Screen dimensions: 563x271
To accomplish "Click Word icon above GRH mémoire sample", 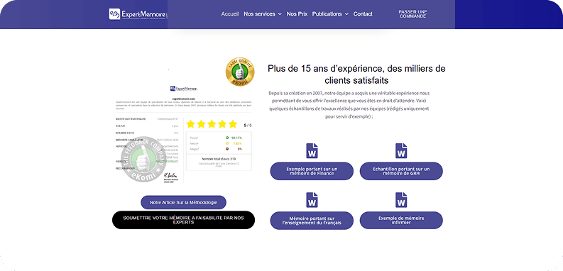I will click(x=401, y=151).
